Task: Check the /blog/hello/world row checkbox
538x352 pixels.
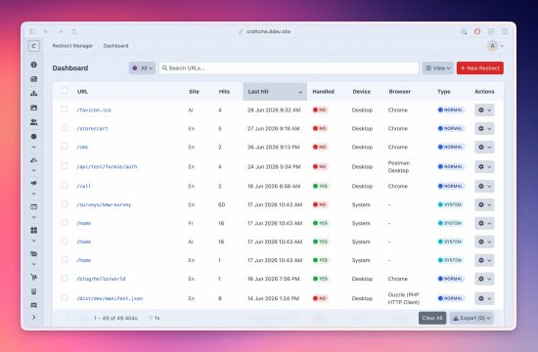Action: (x=65, y=278)
